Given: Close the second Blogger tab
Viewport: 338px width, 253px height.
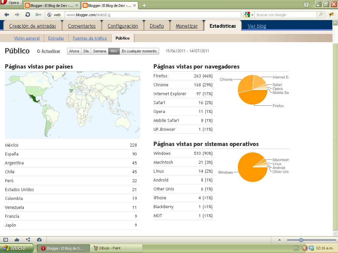Looking at the screenshot, I should pyautogui.click(x=134, y=5).
